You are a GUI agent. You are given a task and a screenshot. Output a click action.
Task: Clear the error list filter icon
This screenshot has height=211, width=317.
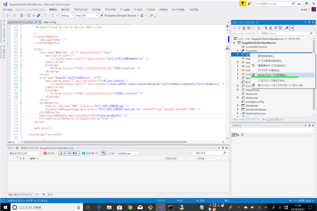[104, 153]
